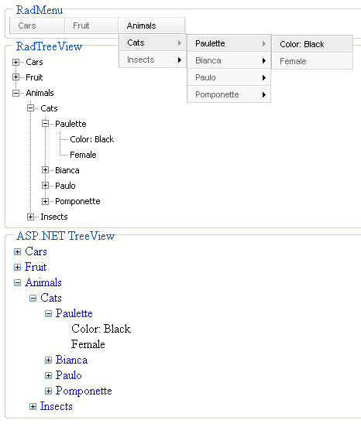
Task: Expand Pomponette in ASP.NET TreeView
Action: click(x=48, y=391)
